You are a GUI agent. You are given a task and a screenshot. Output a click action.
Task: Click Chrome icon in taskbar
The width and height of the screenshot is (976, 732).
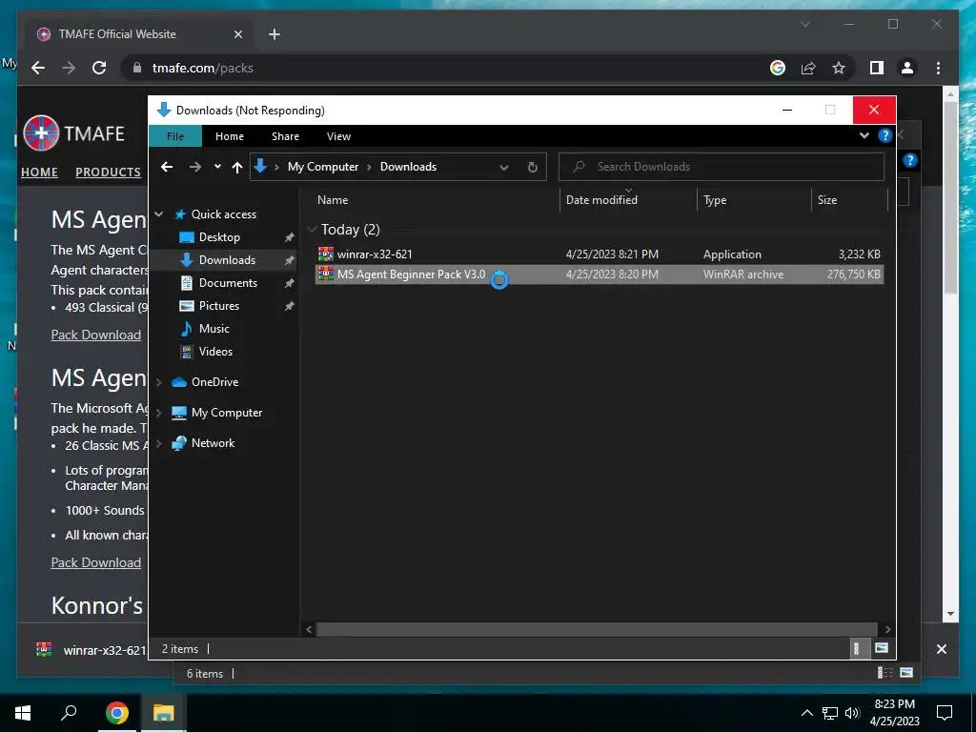[117, 712]
